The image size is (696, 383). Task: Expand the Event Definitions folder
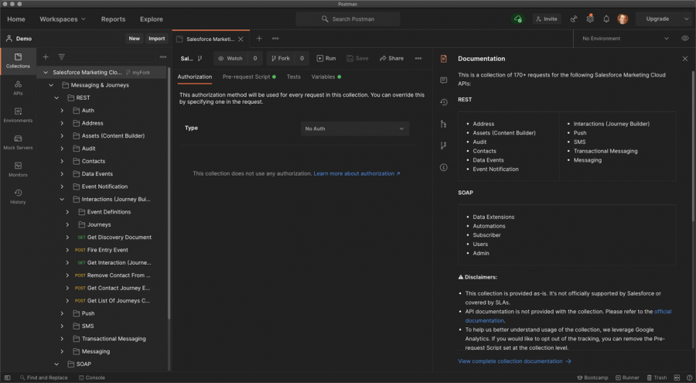(x=67, y=212)
